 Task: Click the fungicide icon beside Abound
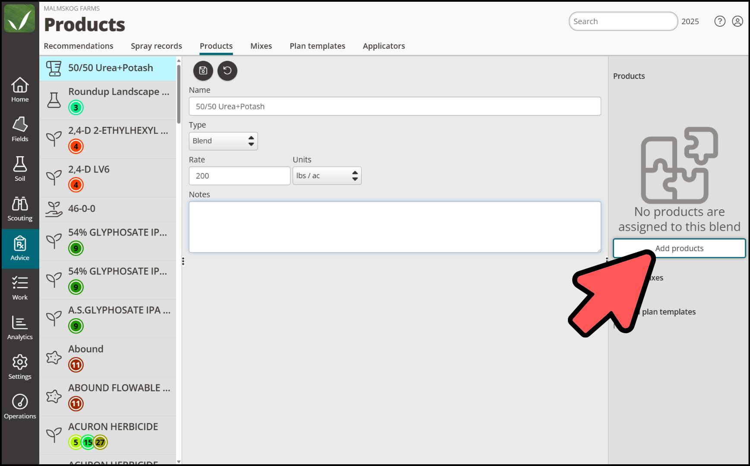[x=54, y=357]
